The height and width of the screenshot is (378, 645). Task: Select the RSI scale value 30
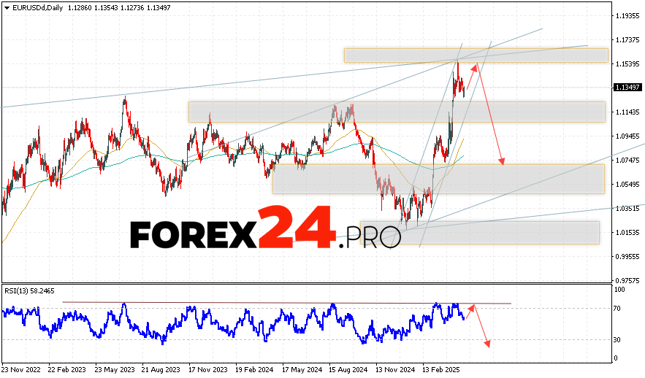pos(617,340)
